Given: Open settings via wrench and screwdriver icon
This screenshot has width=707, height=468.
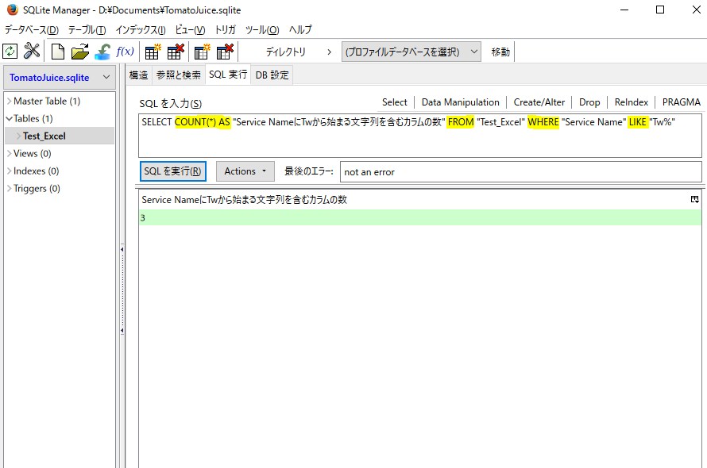Looking at the screenshot, I should click(32, 52).
